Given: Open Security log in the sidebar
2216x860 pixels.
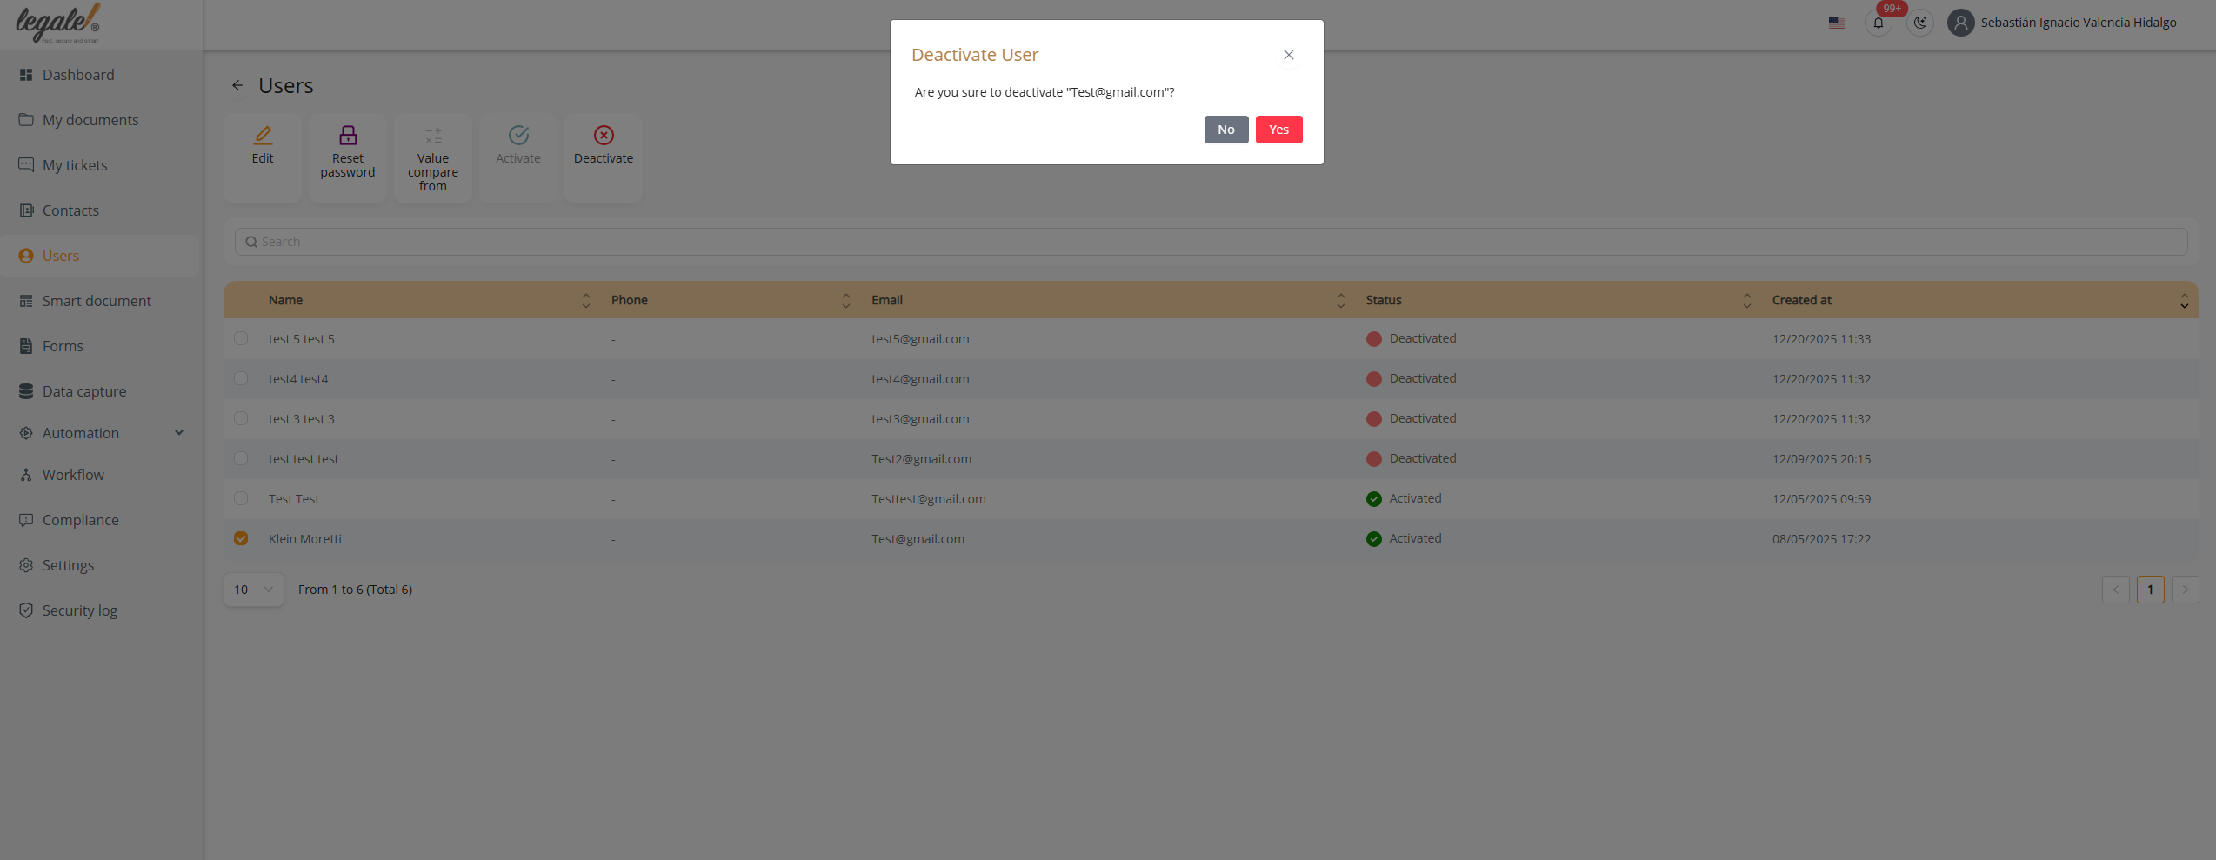Looking at the screenshot, I should coord(80,610).
